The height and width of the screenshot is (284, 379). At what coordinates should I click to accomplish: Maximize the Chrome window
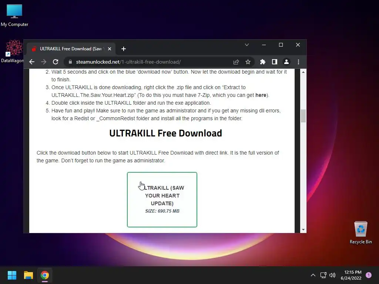(281, 45)
